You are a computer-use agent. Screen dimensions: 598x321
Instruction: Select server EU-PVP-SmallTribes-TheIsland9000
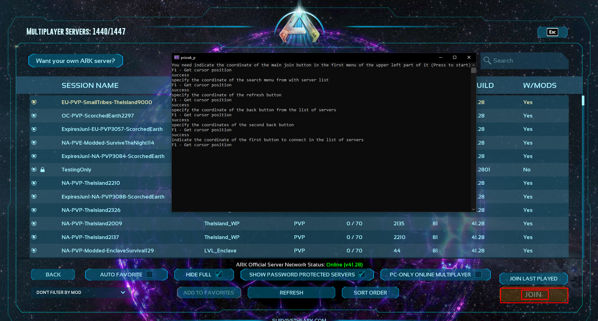pyautogui.click(x=107, y=102)
